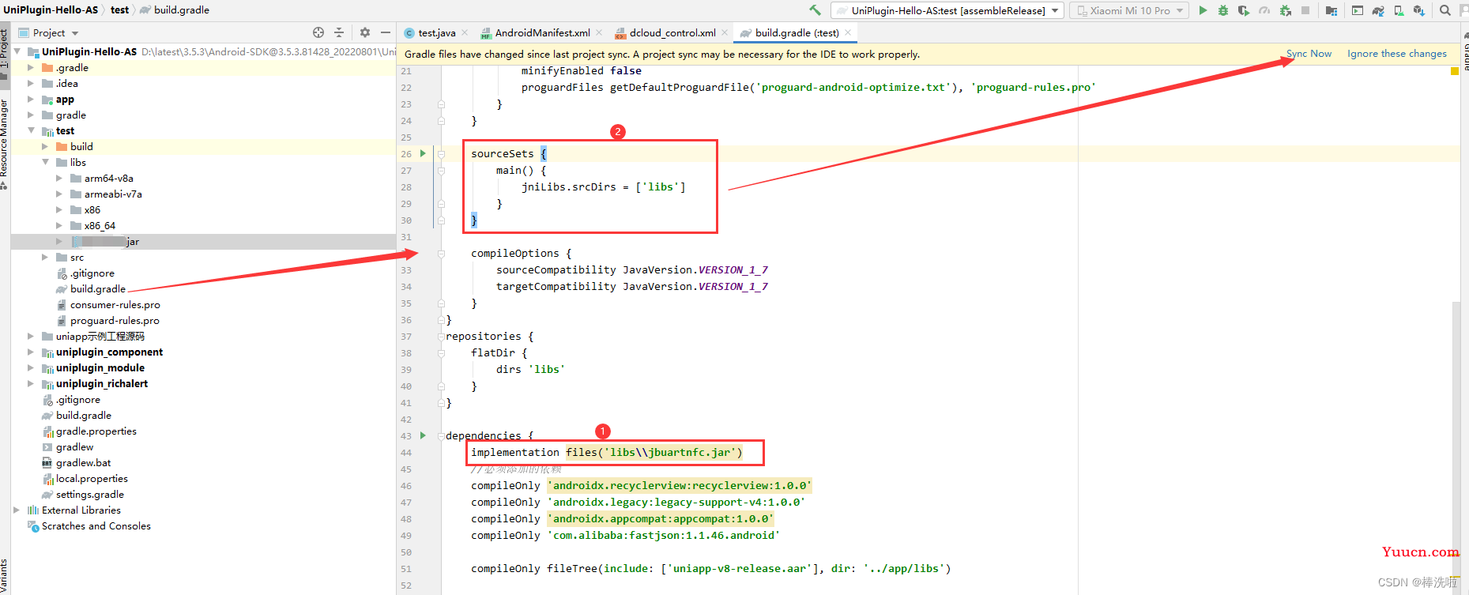Open the Xiaomi Mi 10 Pro device dropdown
The width and height of the screenshot is (1469, 595).
(1128, 10)
